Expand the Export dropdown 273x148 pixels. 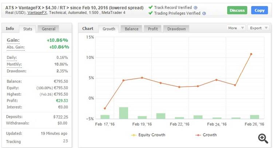click(257, 28)
